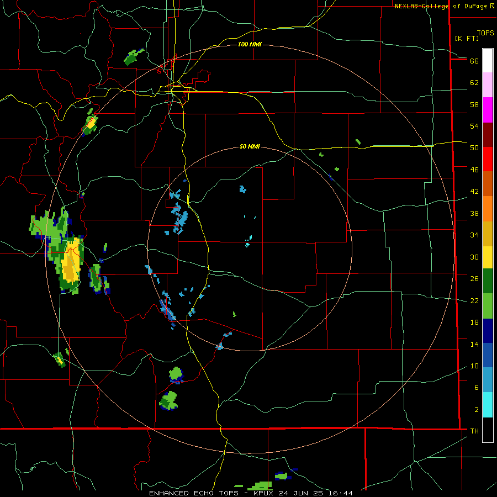
Task: Click the light blue legend swatch
Action: pos(488,380)
